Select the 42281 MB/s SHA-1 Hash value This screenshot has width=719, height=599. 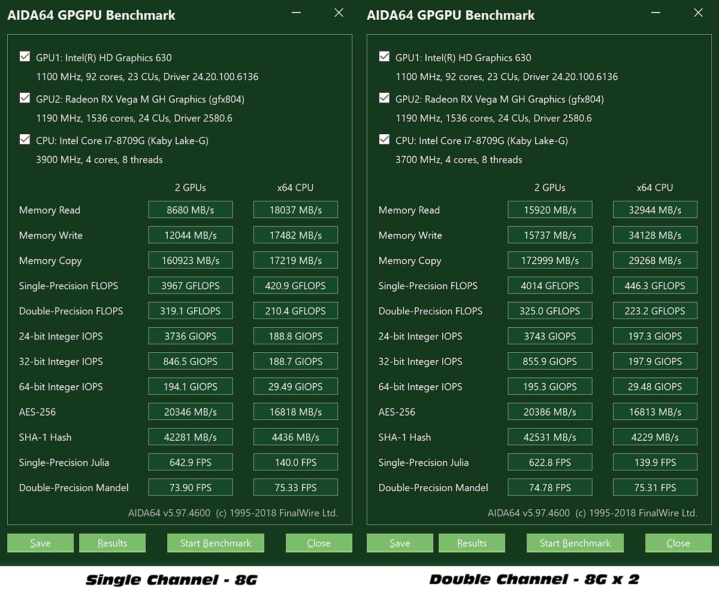[191, 437]
